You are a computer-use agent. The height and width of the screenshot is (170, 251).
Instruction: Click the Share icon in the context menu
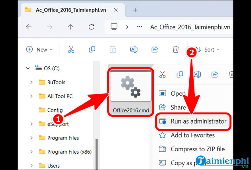tap(215, 74)
